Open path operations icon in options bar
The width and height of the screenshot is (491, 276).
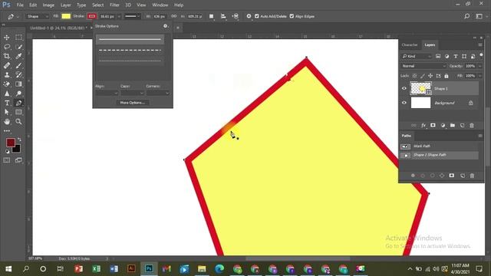click(212, 16)
